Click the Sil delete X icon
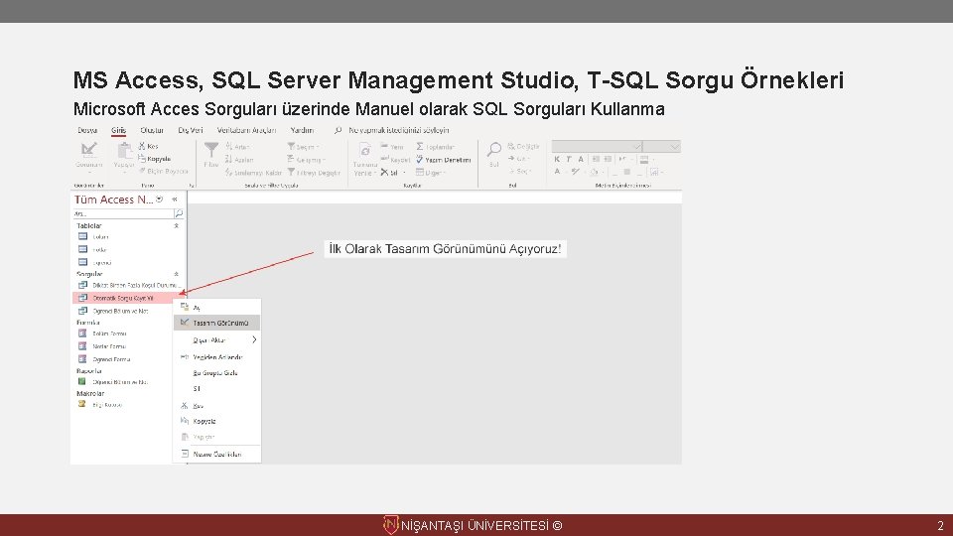The height and width of the screenshot is (536, 953). click(384, 173)
